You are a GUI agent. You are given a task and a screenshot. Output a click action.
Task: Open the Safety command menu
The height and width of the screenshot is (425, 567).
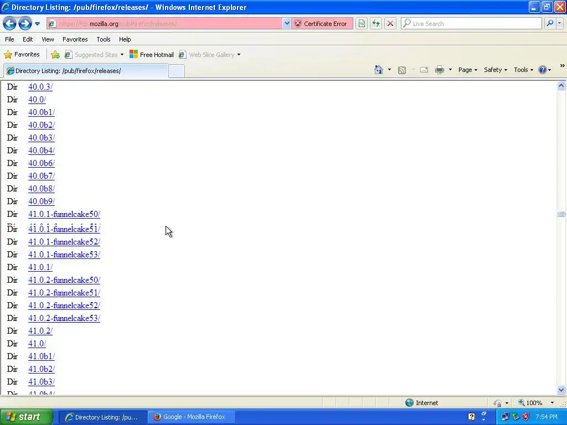point(496,70)
